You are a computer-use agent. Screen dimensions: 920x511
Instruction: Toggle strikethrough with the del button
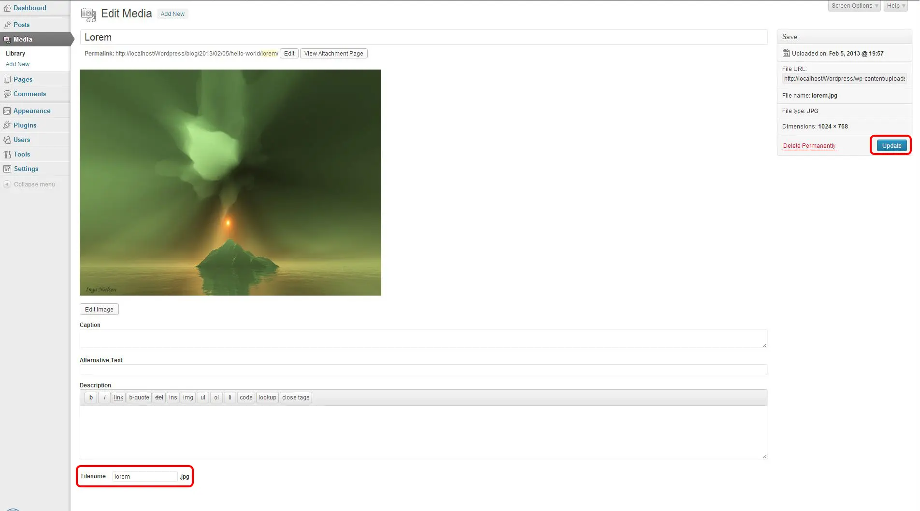[159, 397]
